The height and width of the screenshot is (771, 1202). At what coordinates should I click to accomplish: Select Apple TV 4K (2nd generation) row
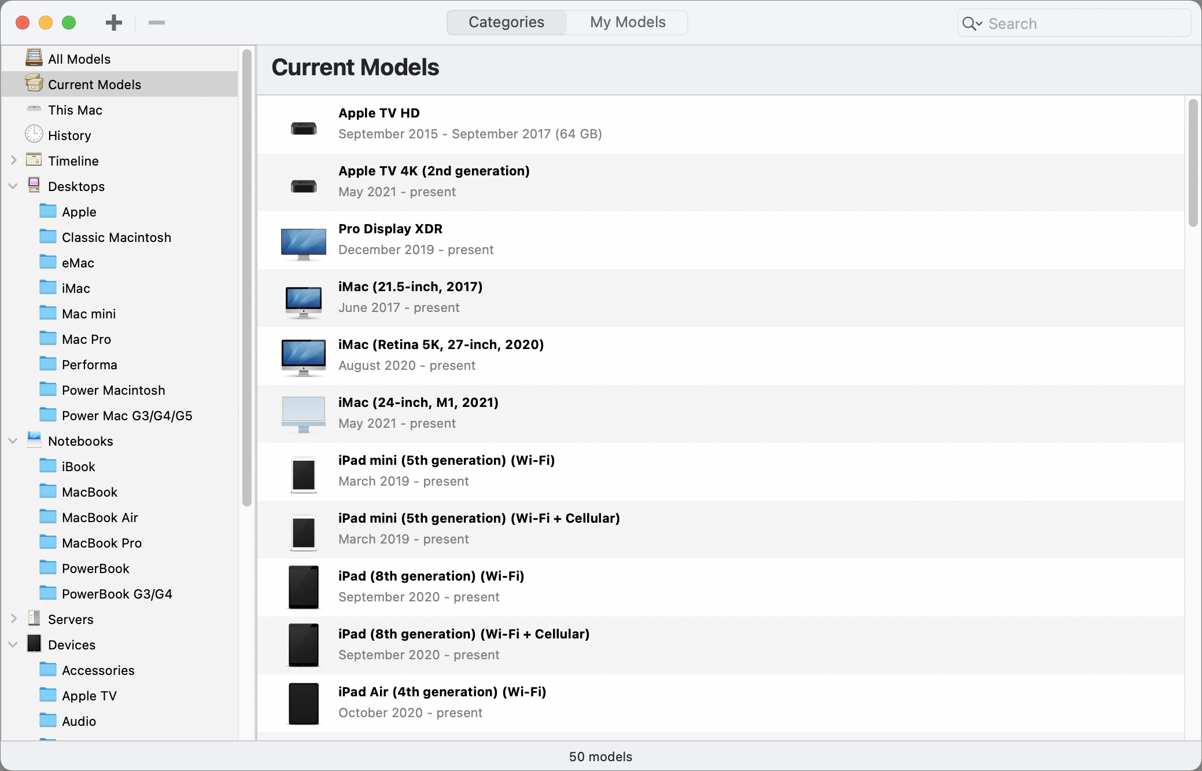[720, 182]
